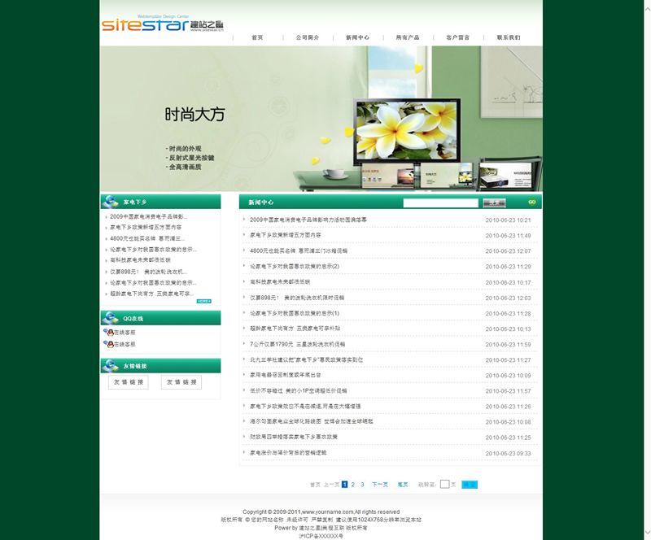The image size is (651, 540).
Task: Open the 公司简介 navigation menu item
Action: click(x=307, y=37)
